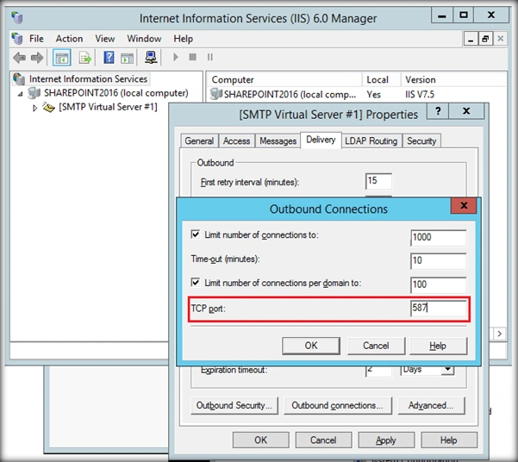Open the Days unit dropdown
The image size is (518, 462).
click(x=447, y=369)
